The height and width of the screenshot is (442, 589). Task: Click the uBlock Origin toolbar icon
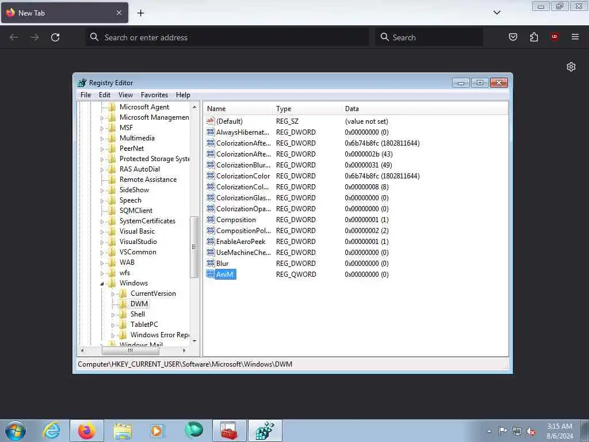pyautogui.click(x=554, y=37)
